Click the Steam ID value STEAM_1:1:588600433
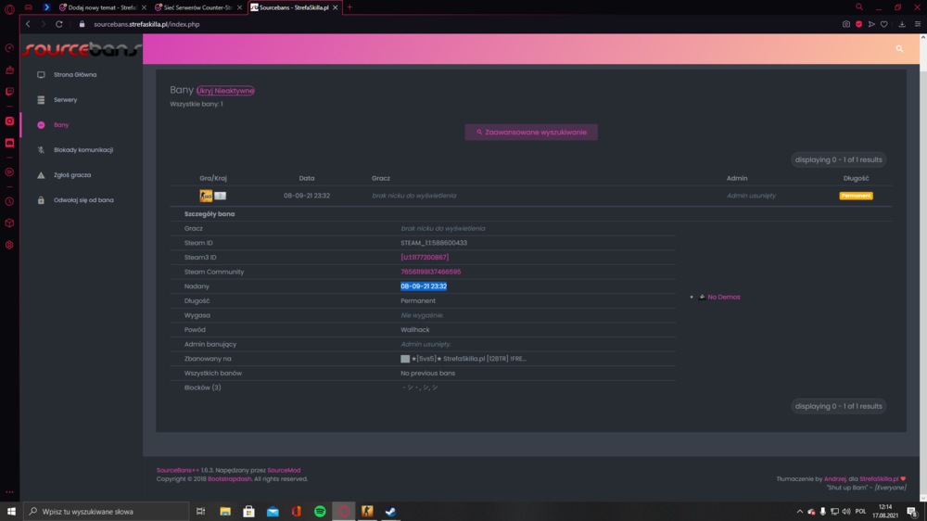The image size is (927, 521). tap(433, 243)
